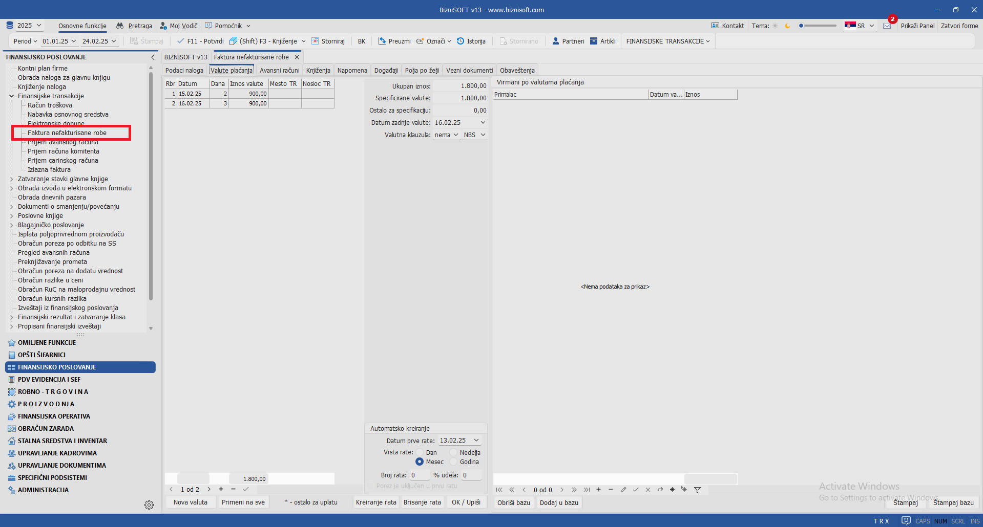Click the filter icon in navigator
This screenshot has height=527, width=983.
(697, 490)
